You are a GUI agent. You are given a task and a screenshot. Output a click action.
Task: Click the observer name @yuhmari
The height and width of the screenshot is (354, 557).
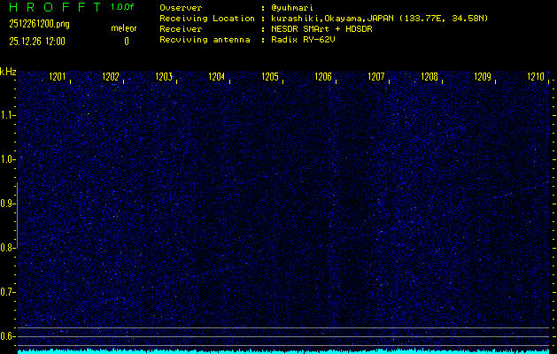[292, 8]
